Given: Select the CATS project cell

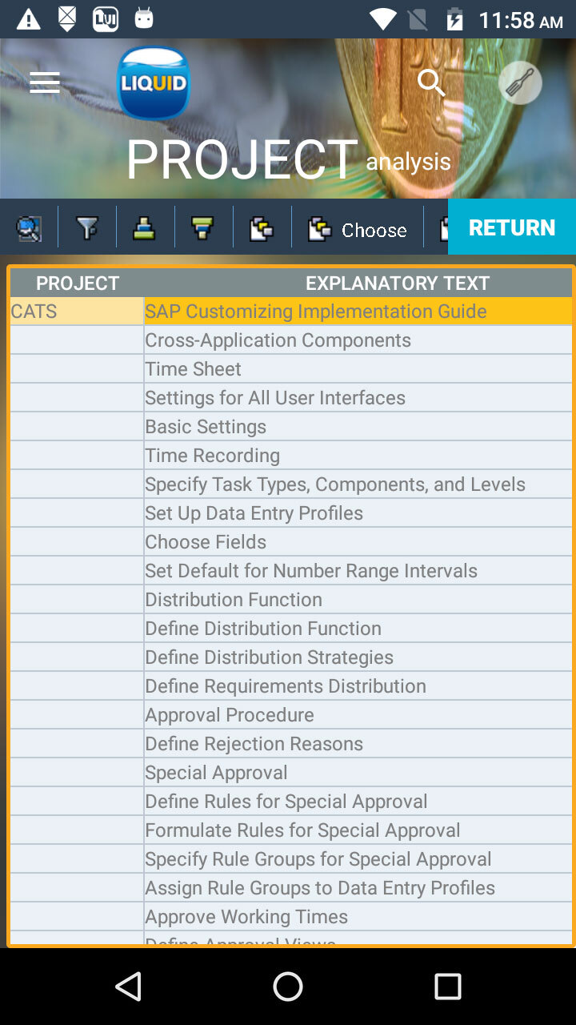Looking at the screenshot, I should [x=77, y=312].
